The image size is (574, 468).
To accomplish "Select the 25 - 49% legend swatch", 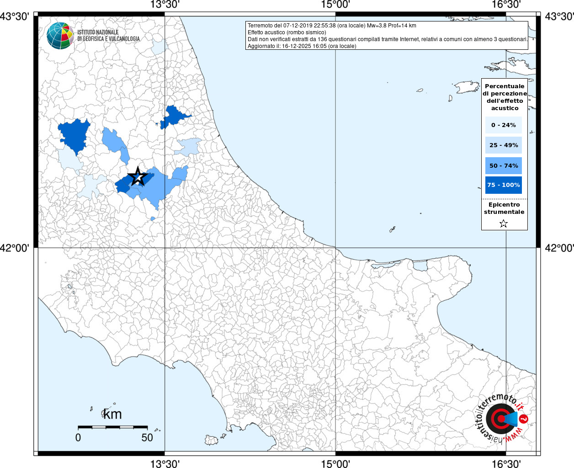I will point(504,145).
